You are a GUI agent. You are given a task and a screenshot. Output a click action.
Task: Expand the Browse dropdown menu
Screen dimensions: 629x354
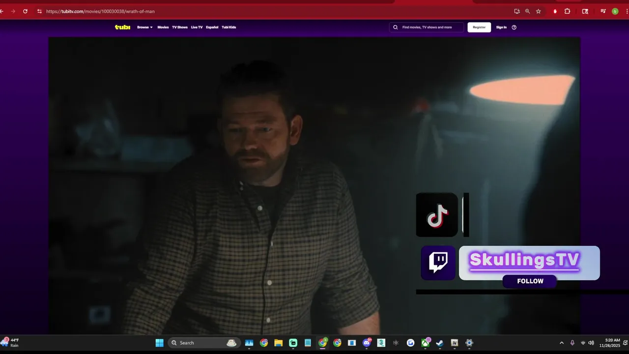[x=145, y=27]
